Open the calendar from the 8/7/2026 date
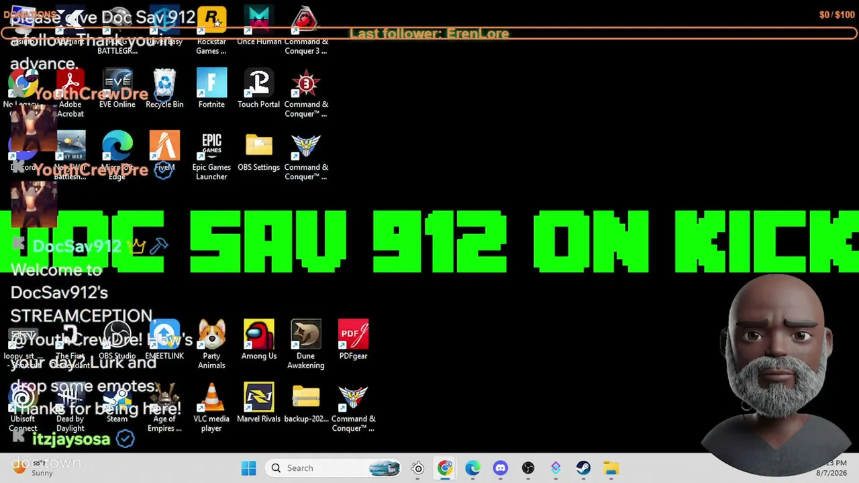The width and height of the screenshot is (859, 483). point(831,474)
